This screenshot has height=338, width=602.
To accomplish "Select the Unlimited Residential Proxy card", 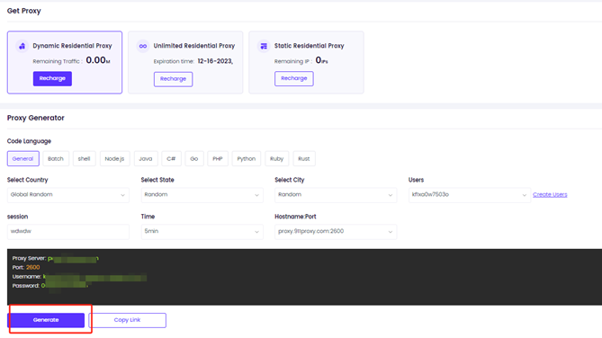I will [x=185, y=63].
